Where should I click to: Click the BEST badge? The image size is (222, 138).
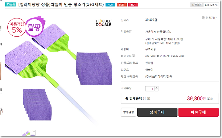[x=121, y=5]
